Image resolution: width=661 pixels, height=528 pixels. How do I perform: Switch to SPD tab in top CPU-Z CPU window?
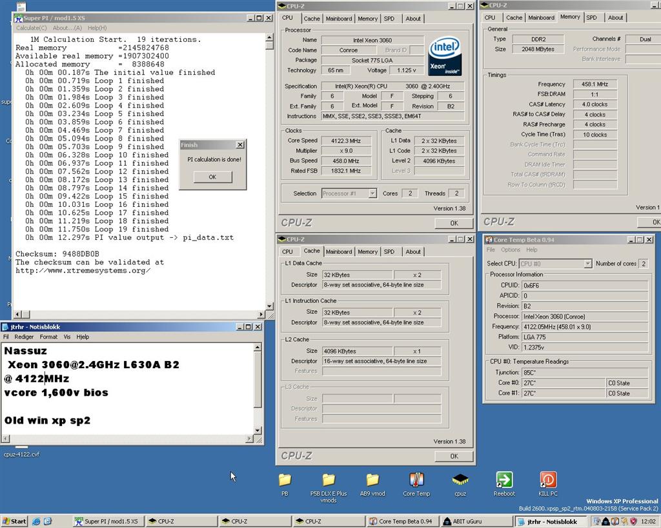tap(389, 19)
